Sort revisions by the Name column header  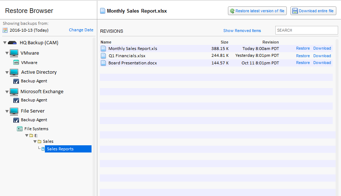pos(106,42)
